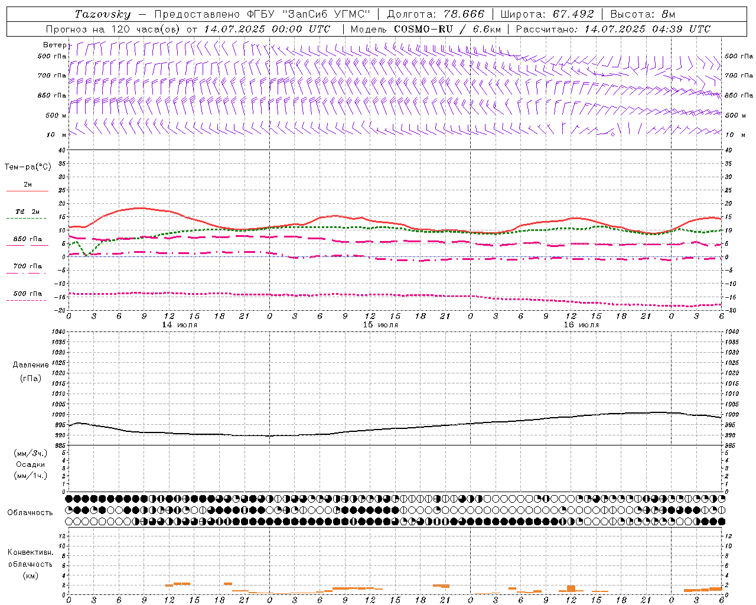Click the 14 июля date label
This screenshot has height=605, width=756.
(x=180, y=325)
